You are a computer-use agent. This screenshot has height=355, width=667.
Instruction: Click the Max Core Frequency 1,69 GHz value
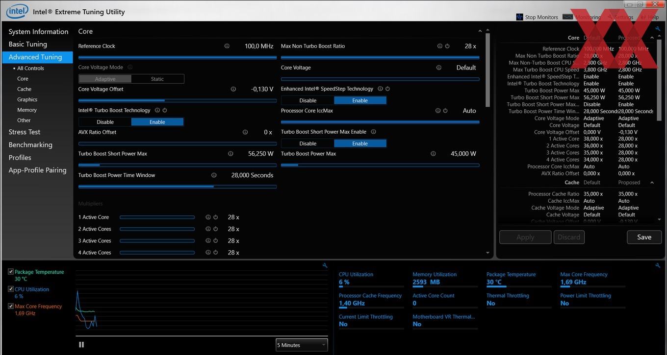click(x=573, y=282)
